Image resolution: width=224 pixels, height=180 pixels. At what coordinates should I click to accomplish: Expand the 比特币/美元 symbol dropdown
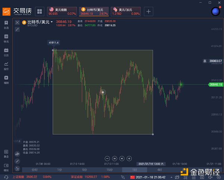[52, 22]
